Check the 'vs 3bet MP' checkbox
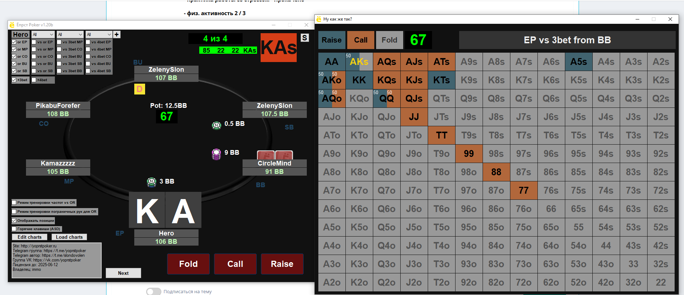This screenshot has width=684, height=295. click(59, 42)
